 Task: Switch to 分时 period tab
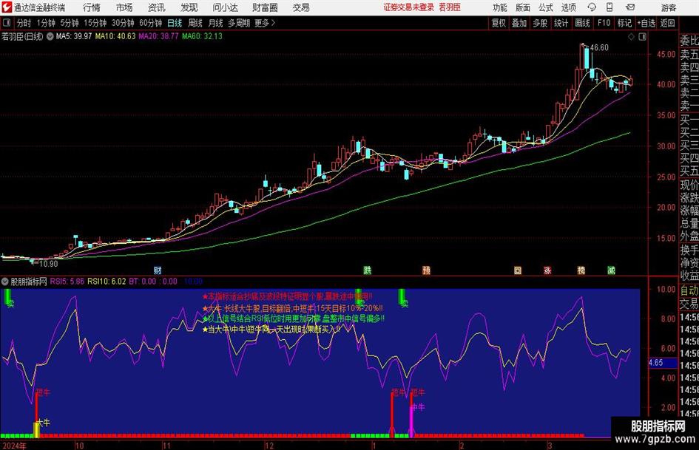[24, 23]
